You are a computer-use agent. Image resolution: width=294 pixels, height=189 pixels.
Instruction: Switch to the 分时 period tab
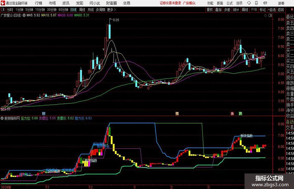click(10, 10)
